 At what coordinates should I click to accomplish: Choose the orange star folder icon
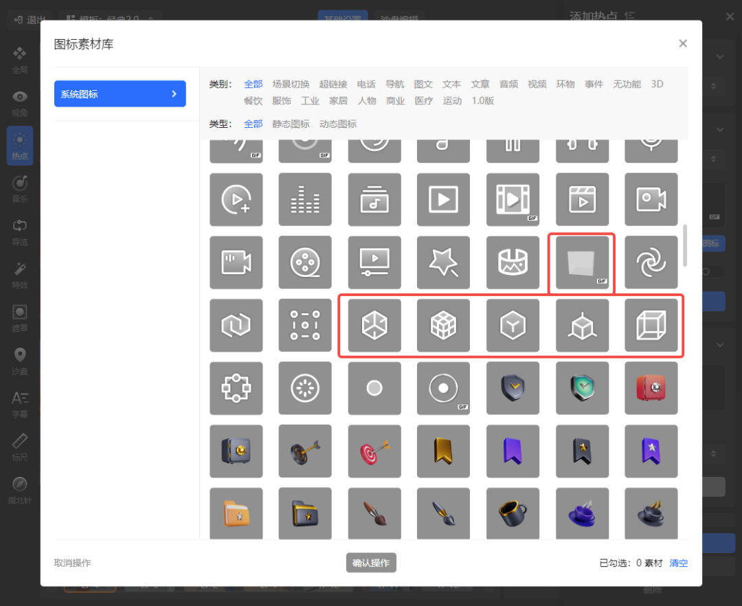coord(236,514)
